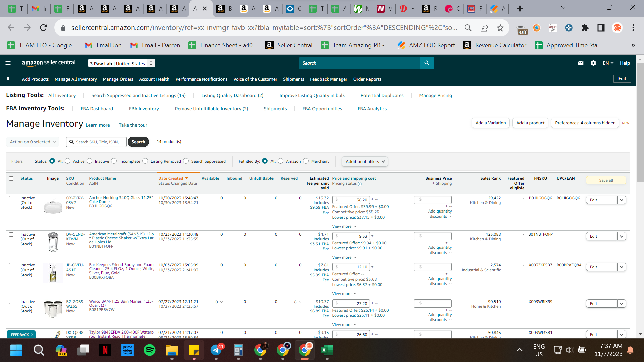Select the Search Suppressed status radio button
Image resolution: width=644 pixels, height=362 pixels.
[186, 161]
